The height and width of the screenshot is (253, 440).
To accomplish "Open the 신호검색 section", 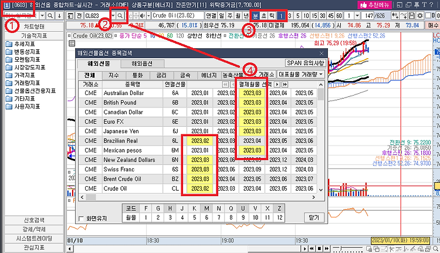I will [x=34, y=220].
